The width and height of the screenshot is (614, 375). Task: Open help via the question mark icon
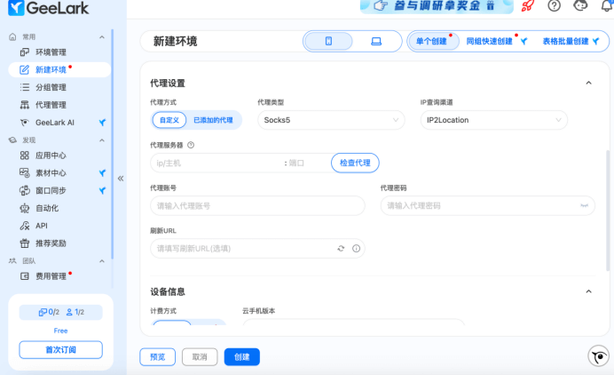click(555, 5)
